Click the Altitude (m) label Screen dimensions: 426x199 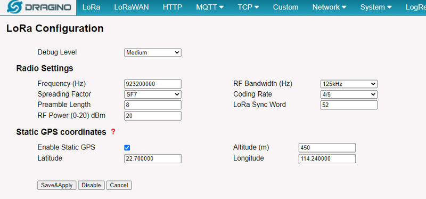[251, 148]
